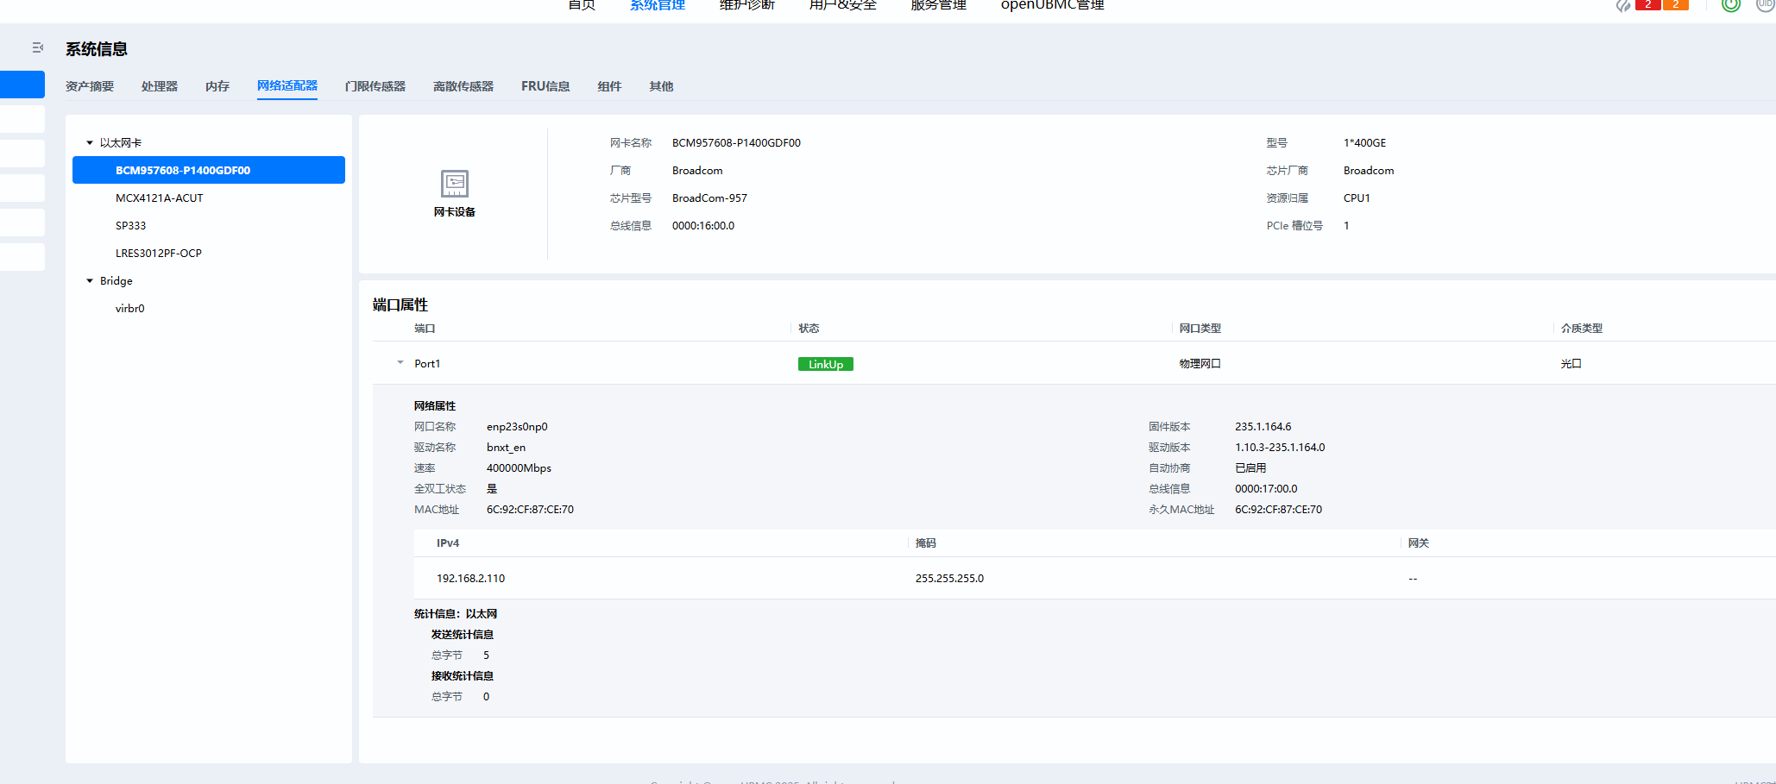
Task: Click the chip model BroadCom-957
Action: [710, 198]
